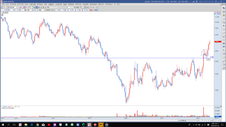Open the title bar phone numbers dropdown
The width and height of the screenshot is (226, 127).
190,1
